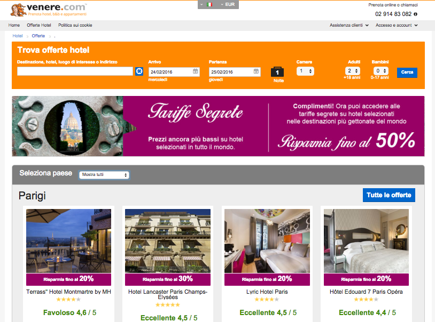Open Hôtel Edouard 7 Paris Opéra link
435x322 pixels.
366,292
